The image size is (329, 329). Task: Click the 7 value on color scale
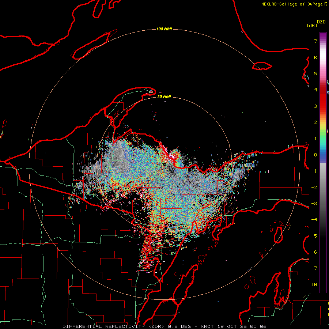(x=315, y=41)
